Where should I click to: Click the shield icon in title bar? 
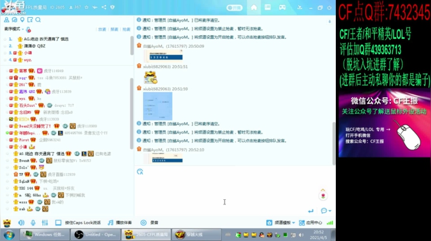pos(113,7)
